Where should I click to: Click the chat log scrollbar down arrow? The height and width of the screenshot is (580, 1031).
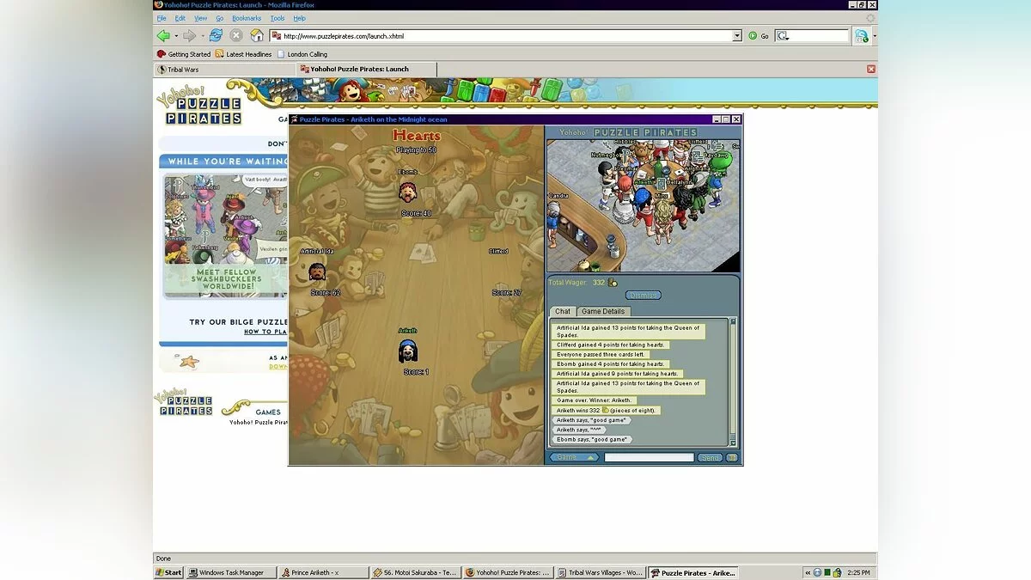(733, 443)
